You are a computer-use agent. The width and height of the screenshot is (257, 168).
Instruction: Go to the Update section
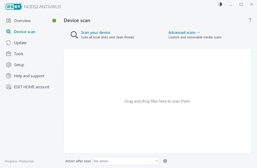point(20,43)
